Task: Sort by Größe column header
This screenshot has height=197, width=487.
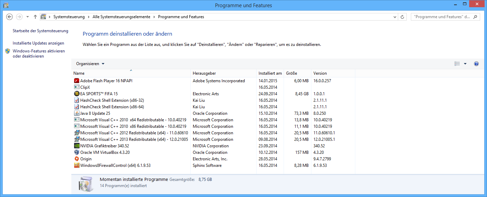Action: (298, 73)
